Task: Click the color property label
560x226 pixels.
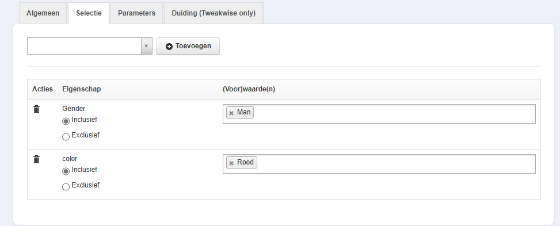Action: pos(70,159)
